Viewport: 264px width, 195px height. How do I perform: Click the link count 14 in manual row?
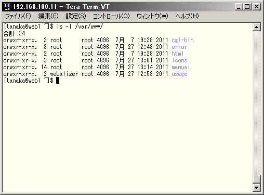point(44,67)
